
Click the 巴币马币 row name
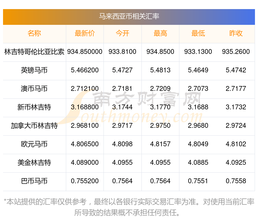pos(34,181)
